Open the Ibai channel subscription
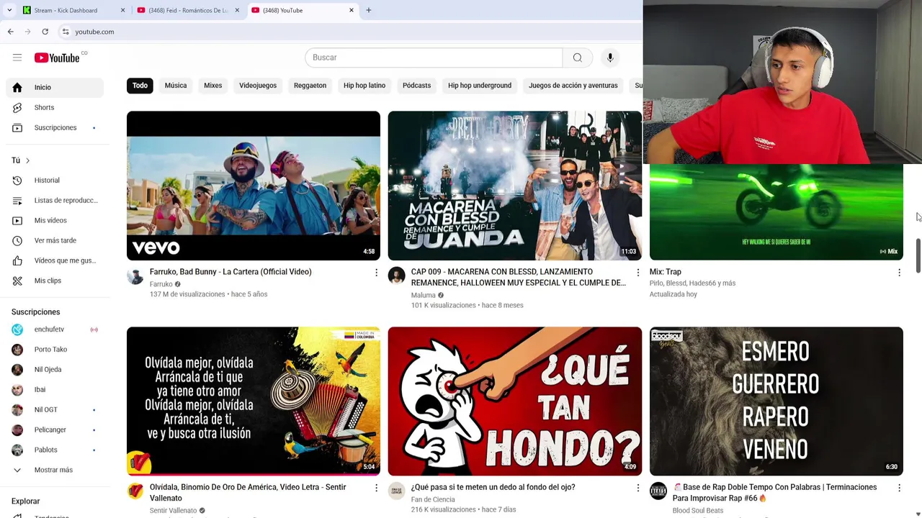This screenshot has width=922, height=518. coord(55,390)
